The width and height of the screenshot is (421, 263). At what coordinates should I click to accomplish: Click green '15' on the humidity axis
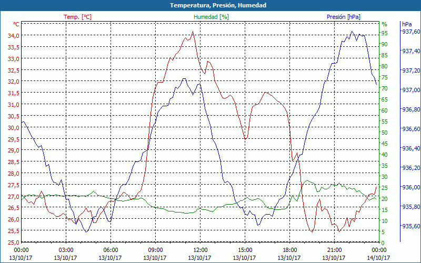coord(385,210)
